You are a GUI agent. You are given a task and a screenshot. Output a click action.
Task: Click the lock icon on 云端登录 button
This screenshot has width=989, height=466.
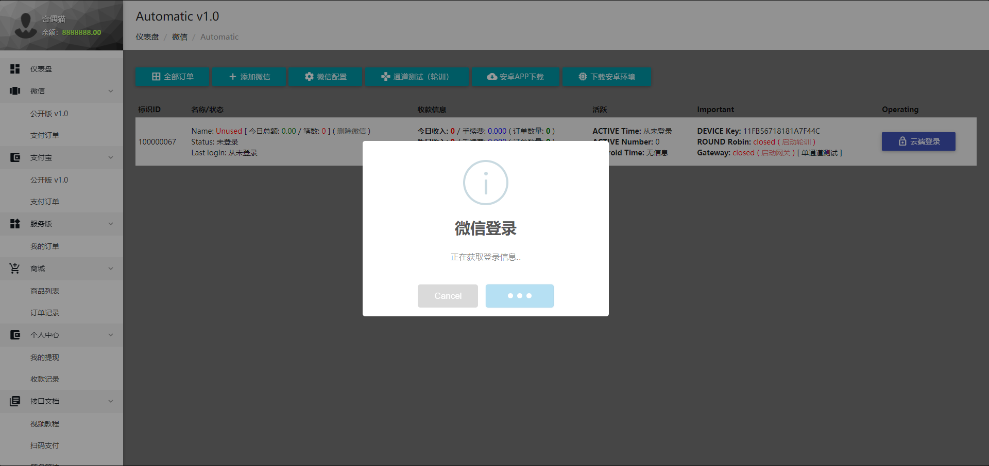[x=902, y=141]
